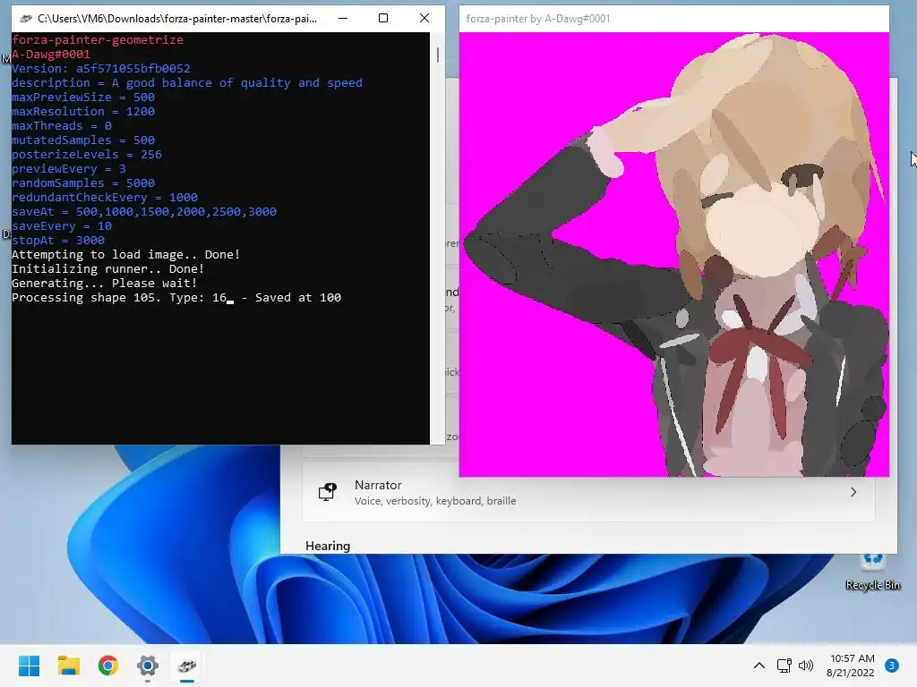Click 'Initializing runner.. Done!' line
The height and width of the screenshot is (687, 917).
[108, 268]
